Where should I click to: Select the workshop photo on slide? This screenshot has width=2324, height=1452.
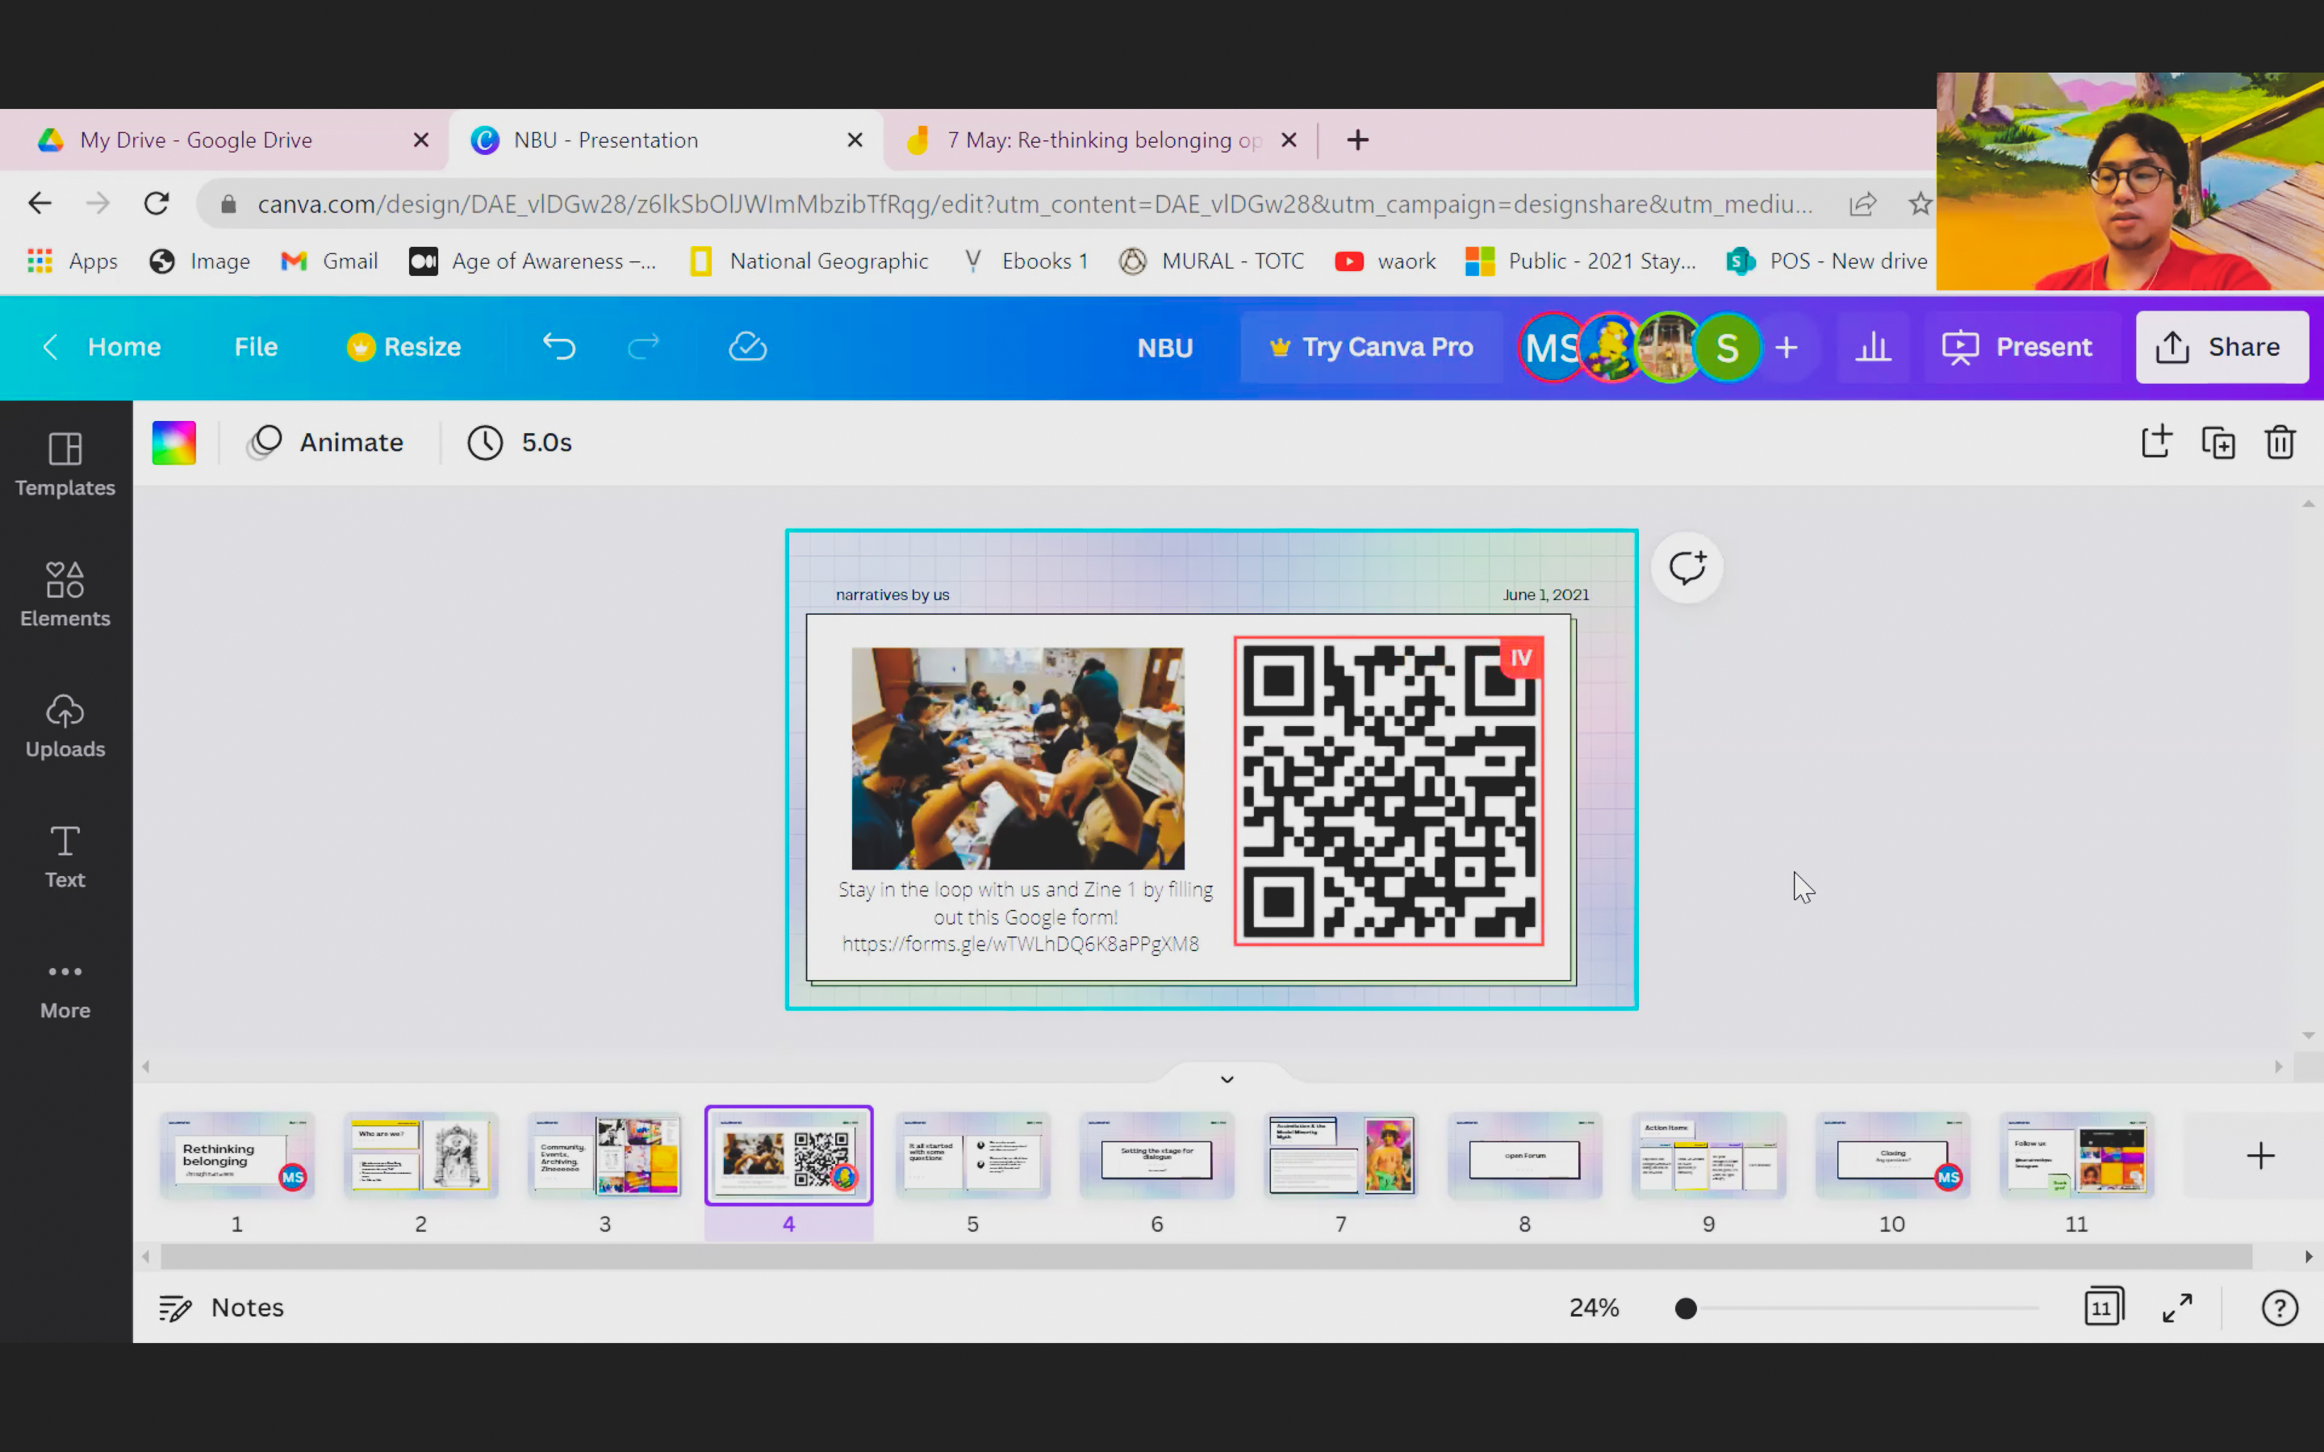1018,757
